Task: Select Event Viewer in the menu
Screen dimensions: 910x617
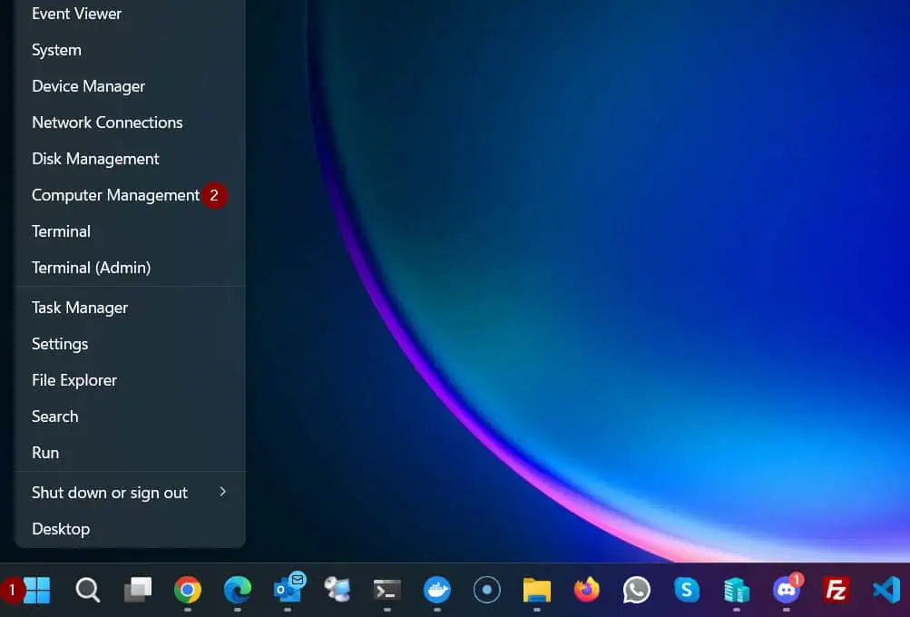Action: pyautogui.click(x=130, y=14)
